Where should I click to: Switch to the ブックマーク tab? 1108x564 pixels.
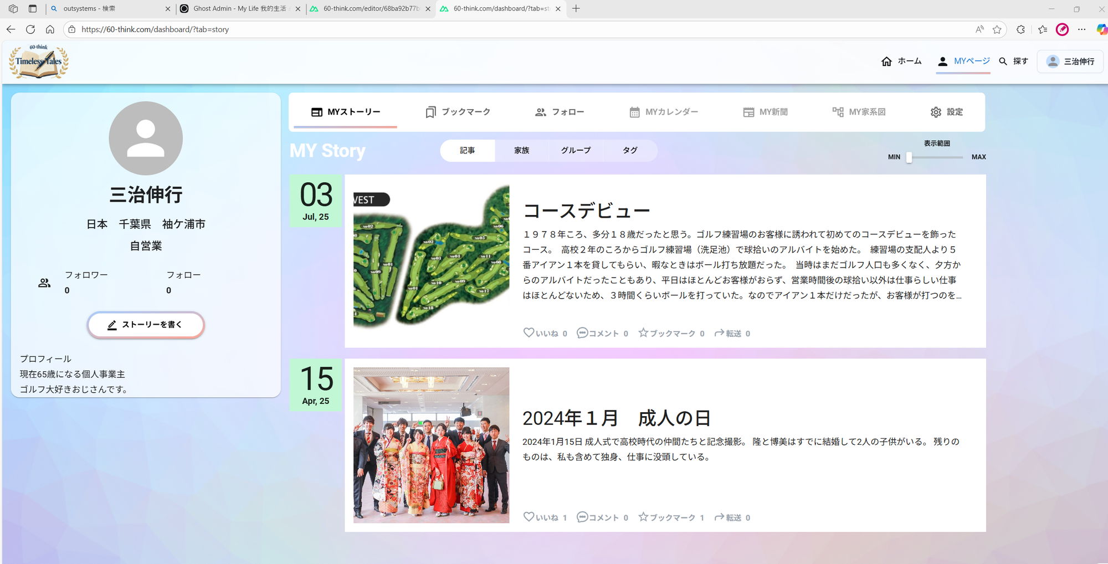[458, 112]
